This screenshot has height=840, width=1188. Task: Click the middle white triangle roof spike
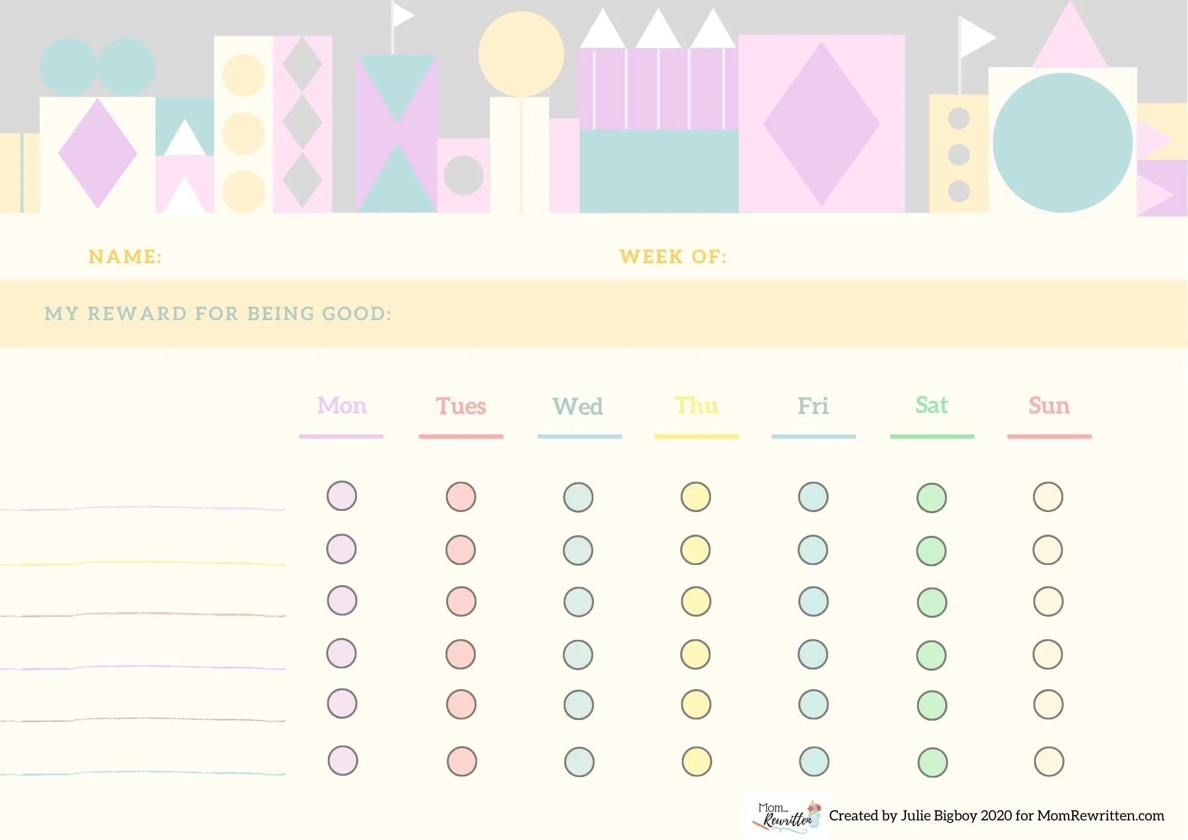658,30
